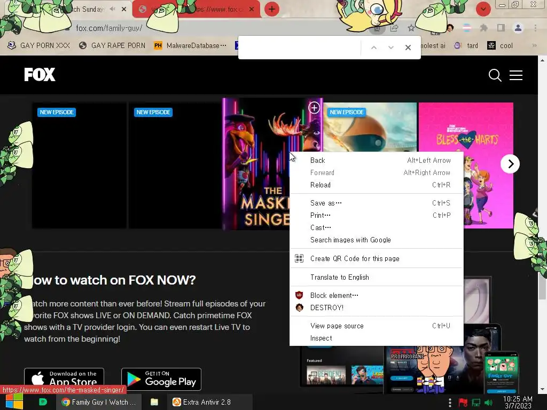Open the MalwareDatabase bookmark
The width and height of the screenshot is (547, 410).
pos(190,46)
